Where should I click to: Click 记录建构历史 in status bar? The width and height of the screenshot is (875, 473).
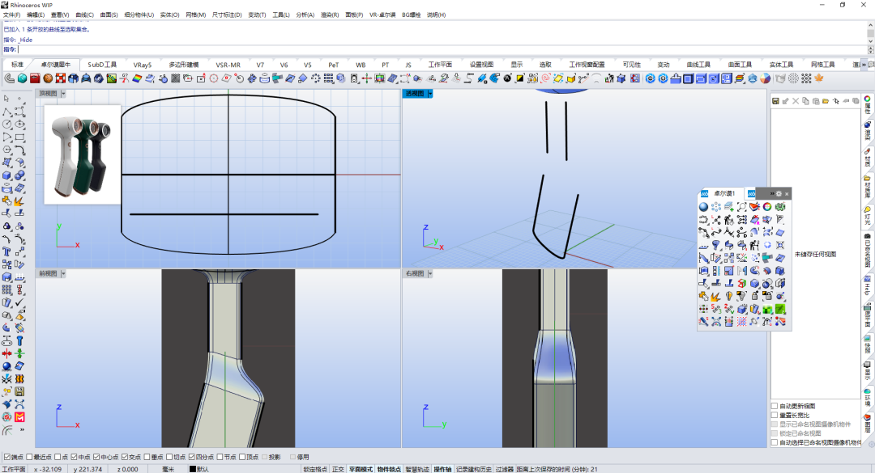474,469
